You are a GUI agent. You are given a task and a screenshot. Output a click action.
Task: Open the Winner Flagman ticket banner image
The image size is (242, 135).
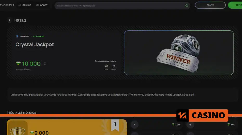(x=179, y=53)
